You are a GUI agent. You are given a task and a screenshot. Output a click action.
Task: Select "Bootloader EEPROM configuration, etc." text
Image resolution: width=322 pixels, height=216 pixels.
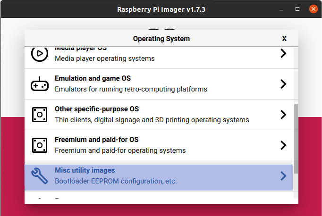pos(116,181)
